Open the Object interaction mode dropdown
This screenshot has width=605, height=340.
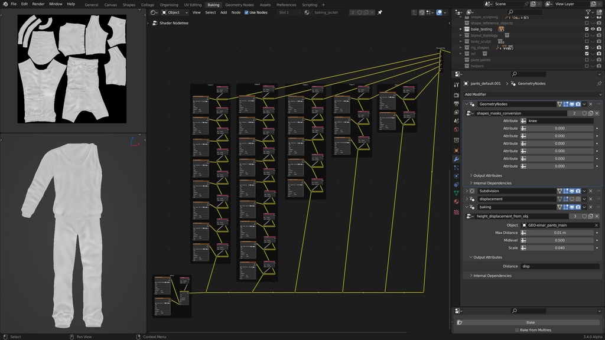click(174, 12)
